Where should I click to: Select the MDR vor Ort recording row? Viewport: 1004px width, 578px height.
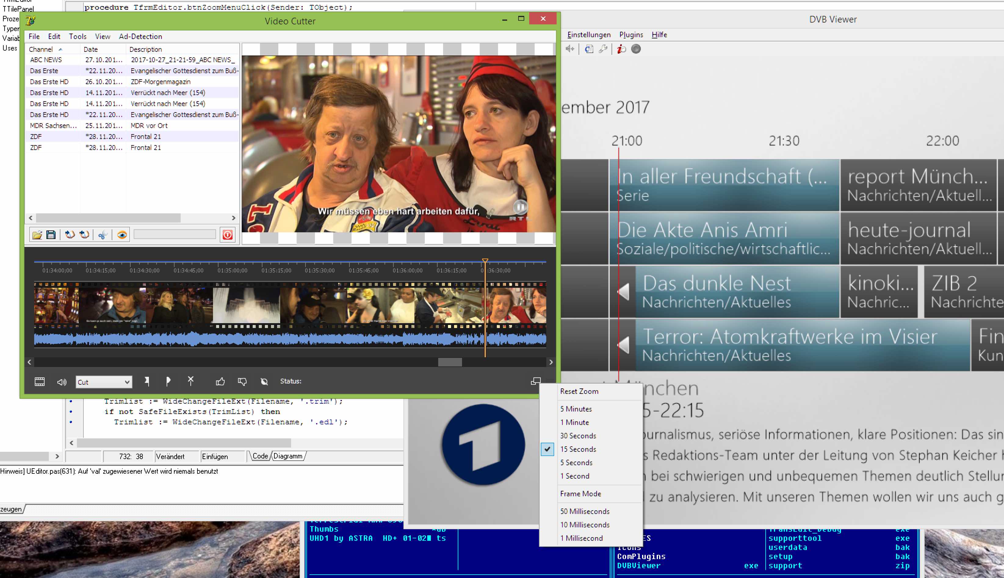(x=149, y=125)
